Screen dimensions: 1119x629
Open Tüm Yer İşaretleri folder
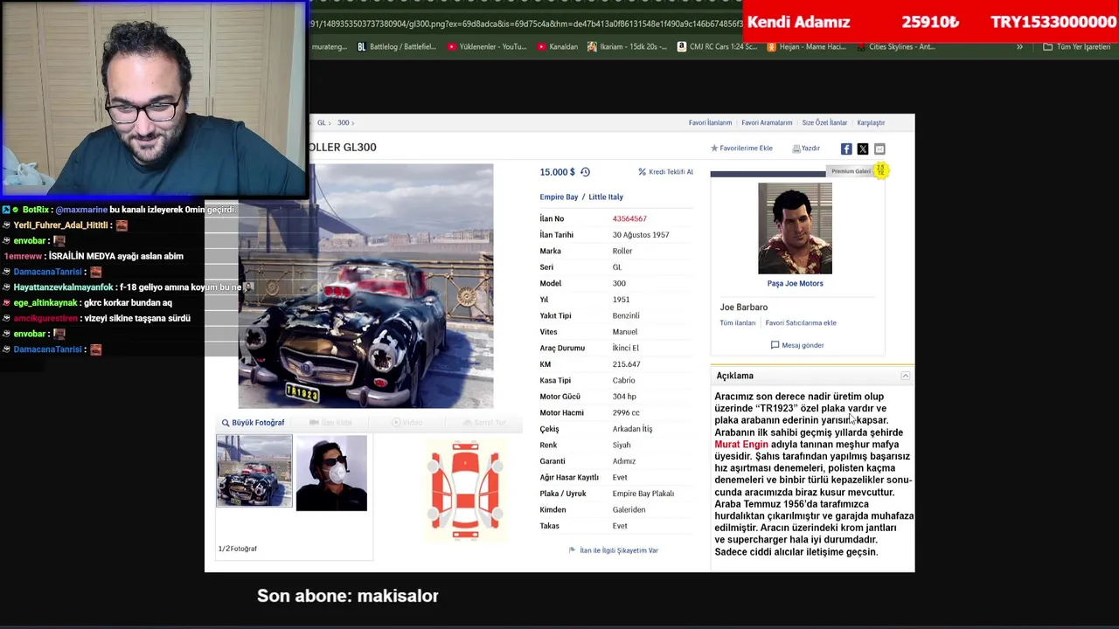pyautogui.click(x=1077, y=47)
